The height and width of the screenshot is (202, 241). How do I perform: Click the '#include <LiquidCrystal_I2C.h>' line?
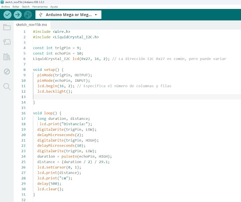[66, 37]
